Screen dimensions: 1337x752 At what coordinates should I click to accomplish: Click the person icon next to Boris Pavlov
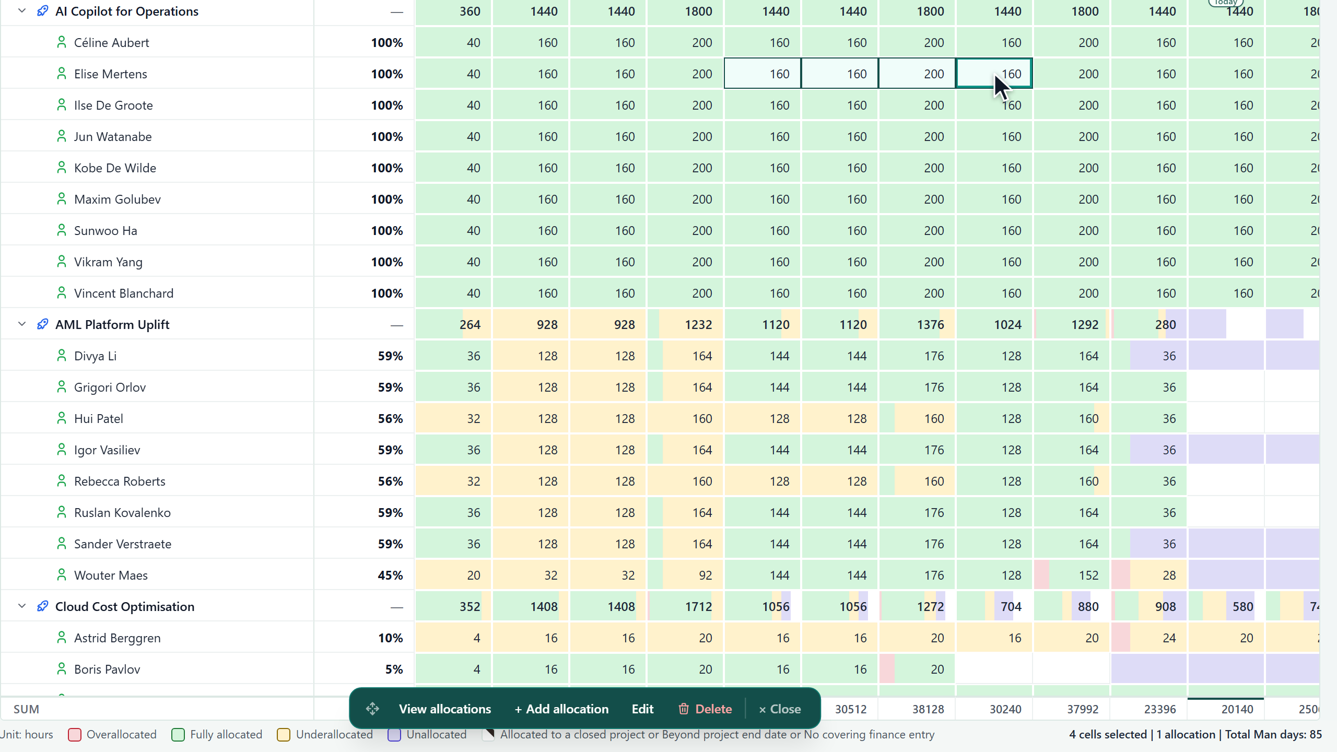pos(62,668)
